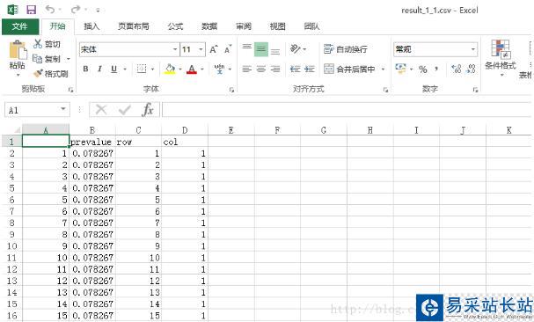Open the font size dropdown showing 11
This screenshot has height=322, width=534.
201,49
